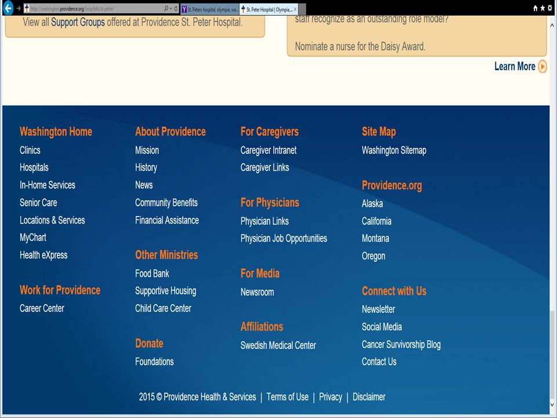Open browser Tools gear icon

550,8
